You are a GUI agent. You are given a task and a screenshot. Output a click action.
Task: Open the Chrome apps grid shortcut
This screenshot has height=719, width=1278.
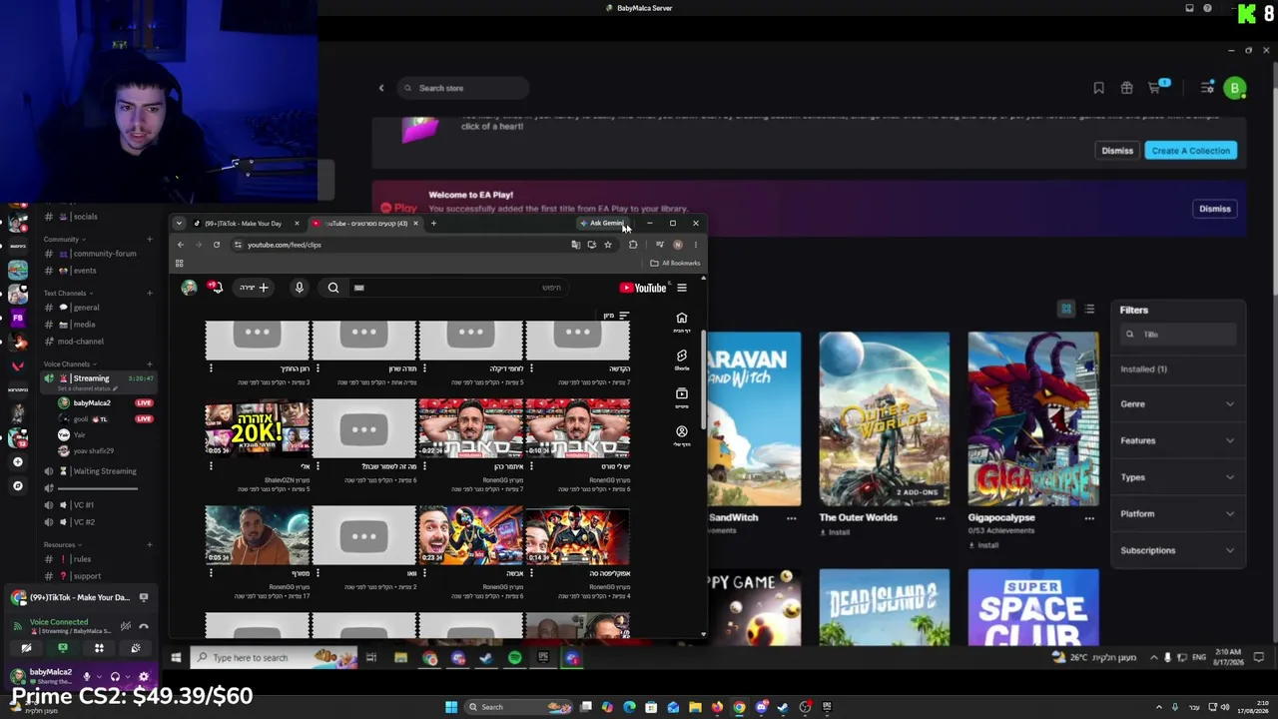(180, 264)
